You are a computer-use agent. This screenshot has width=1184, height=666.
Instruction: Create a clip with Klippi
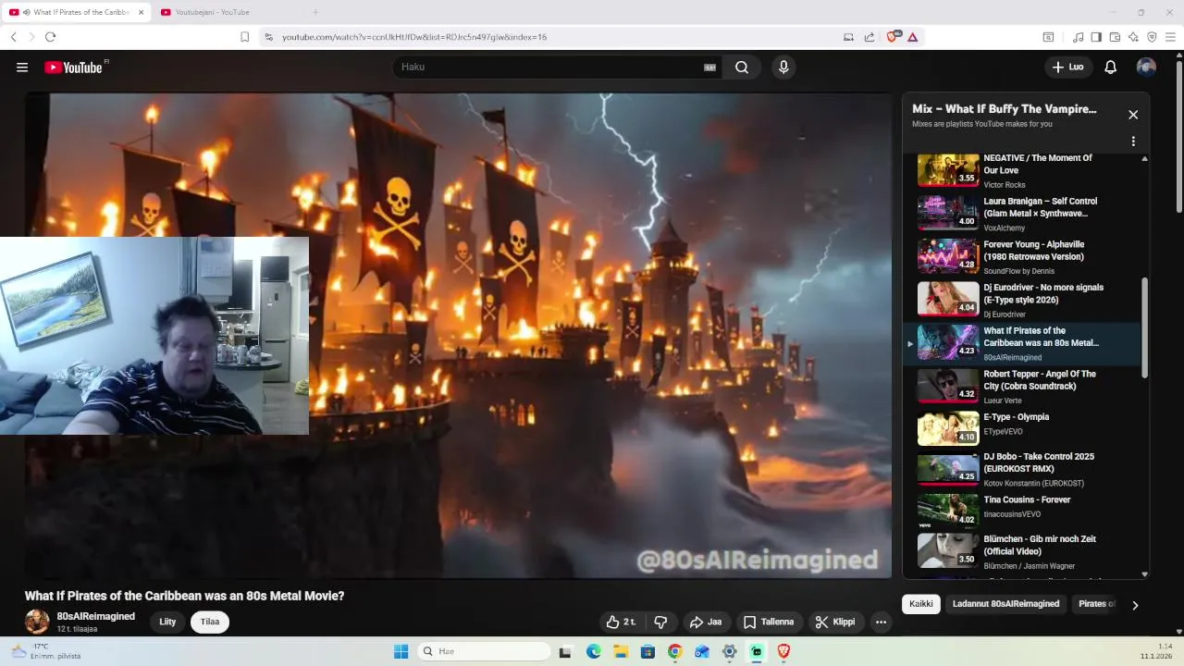[836, 623]
